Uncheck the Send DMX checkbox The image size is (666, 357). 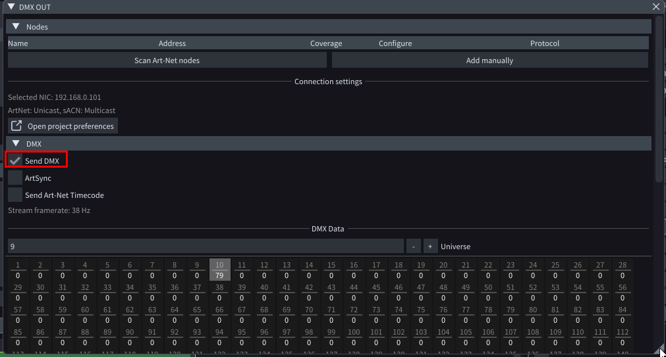click(x=15, y=161)
